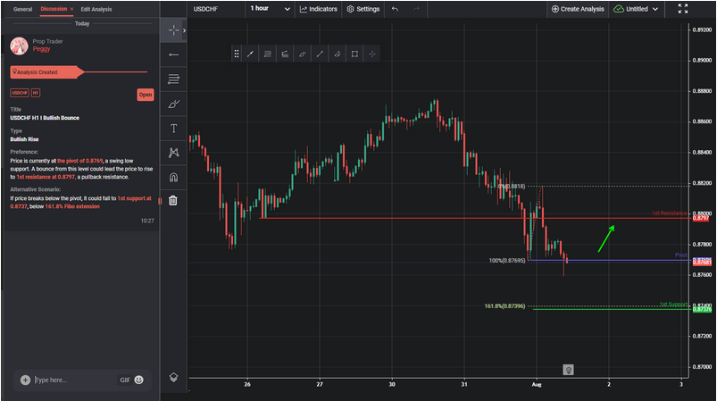The height and width of the screenshot is (401, 717).
Task: Switch to the Edit Analysis tab
Action: pos(96,9)
